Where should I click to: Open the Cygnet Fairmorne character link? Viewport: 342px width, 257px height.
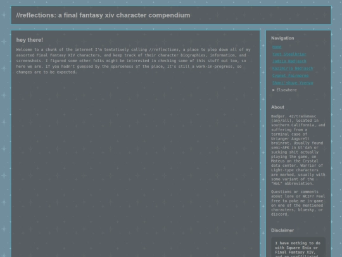click(x=290, y=76)
